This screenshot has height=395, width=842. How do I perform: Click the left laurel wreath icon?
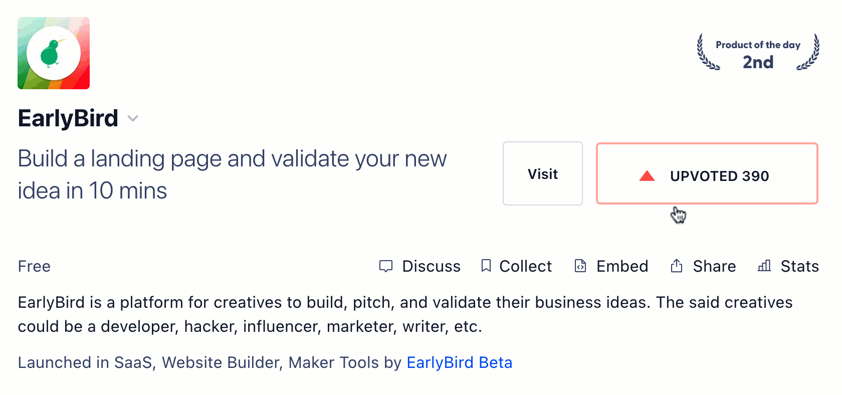(x=708, y=52)
